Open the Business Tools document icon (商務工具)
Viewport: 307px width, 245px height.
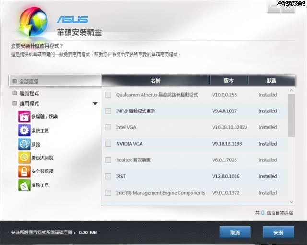(x=24, y=185)
